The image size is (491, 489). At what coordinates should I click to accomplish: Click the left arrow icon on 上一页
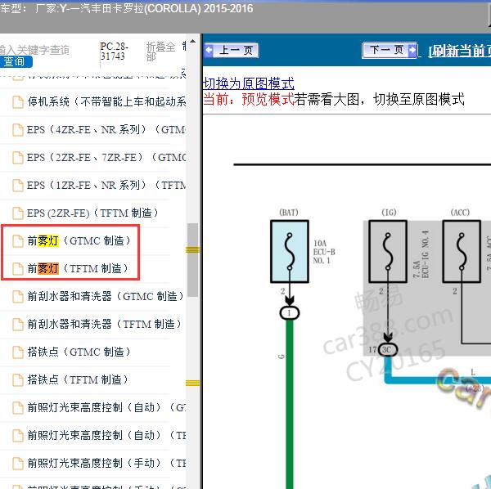[x=209, y=51]
